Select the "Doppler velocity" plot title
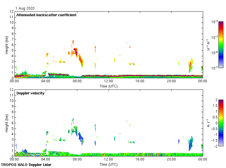The width and height of the screenshot is (226, 168). click(x=30, y=93)
